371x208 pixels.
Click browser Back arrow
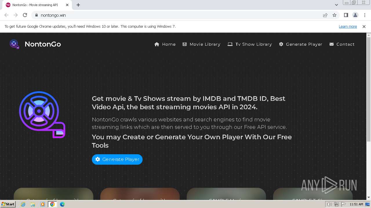(6, 15)
